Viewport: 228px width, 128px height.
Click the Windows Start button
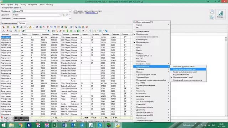pos(3,125)
